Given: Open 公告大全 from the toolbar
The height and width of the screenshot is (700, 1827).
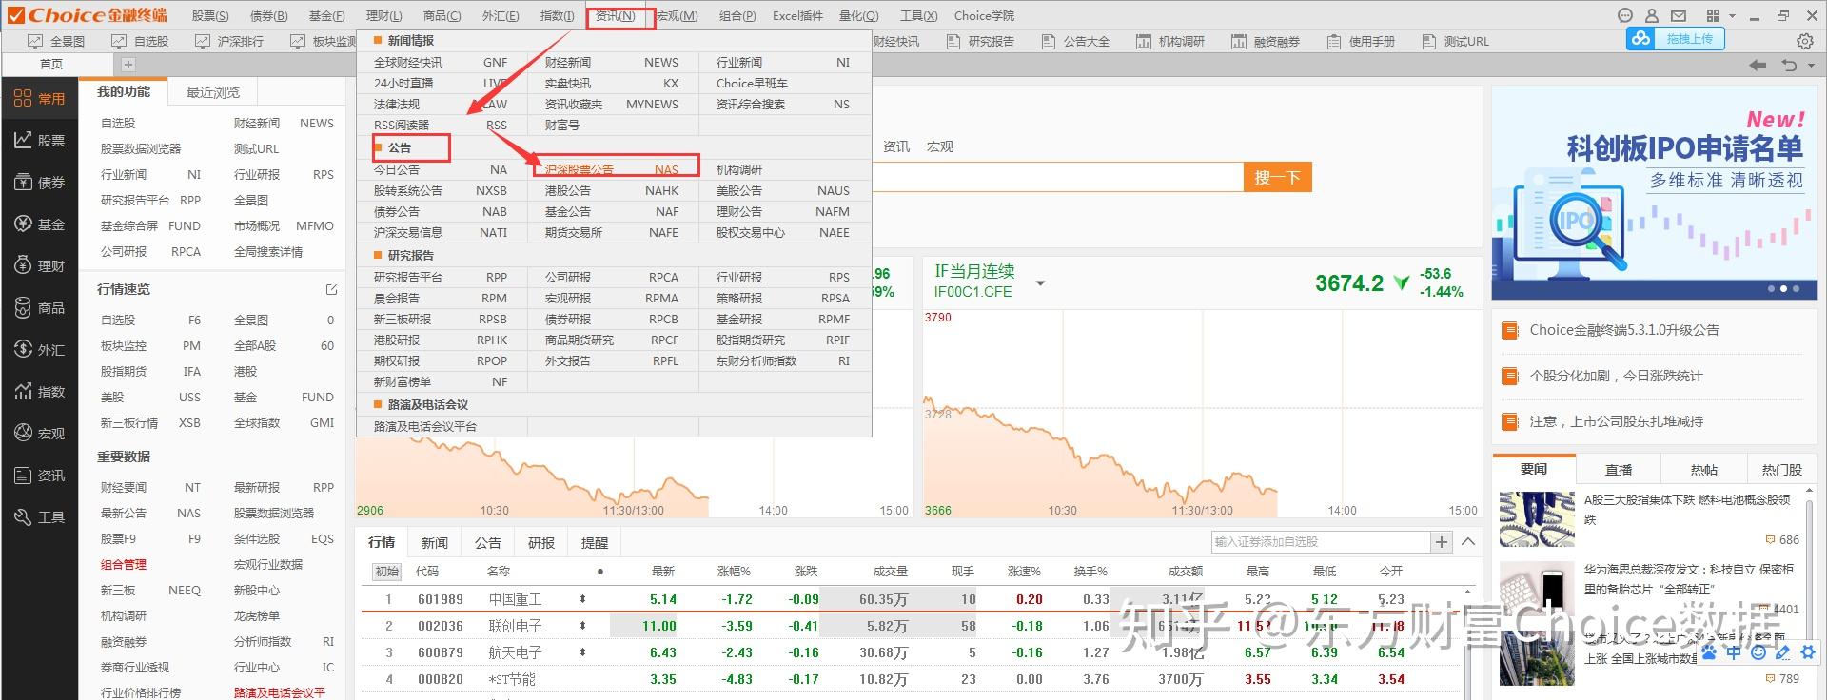Looking at the screenshot, I should (1075, 41).
